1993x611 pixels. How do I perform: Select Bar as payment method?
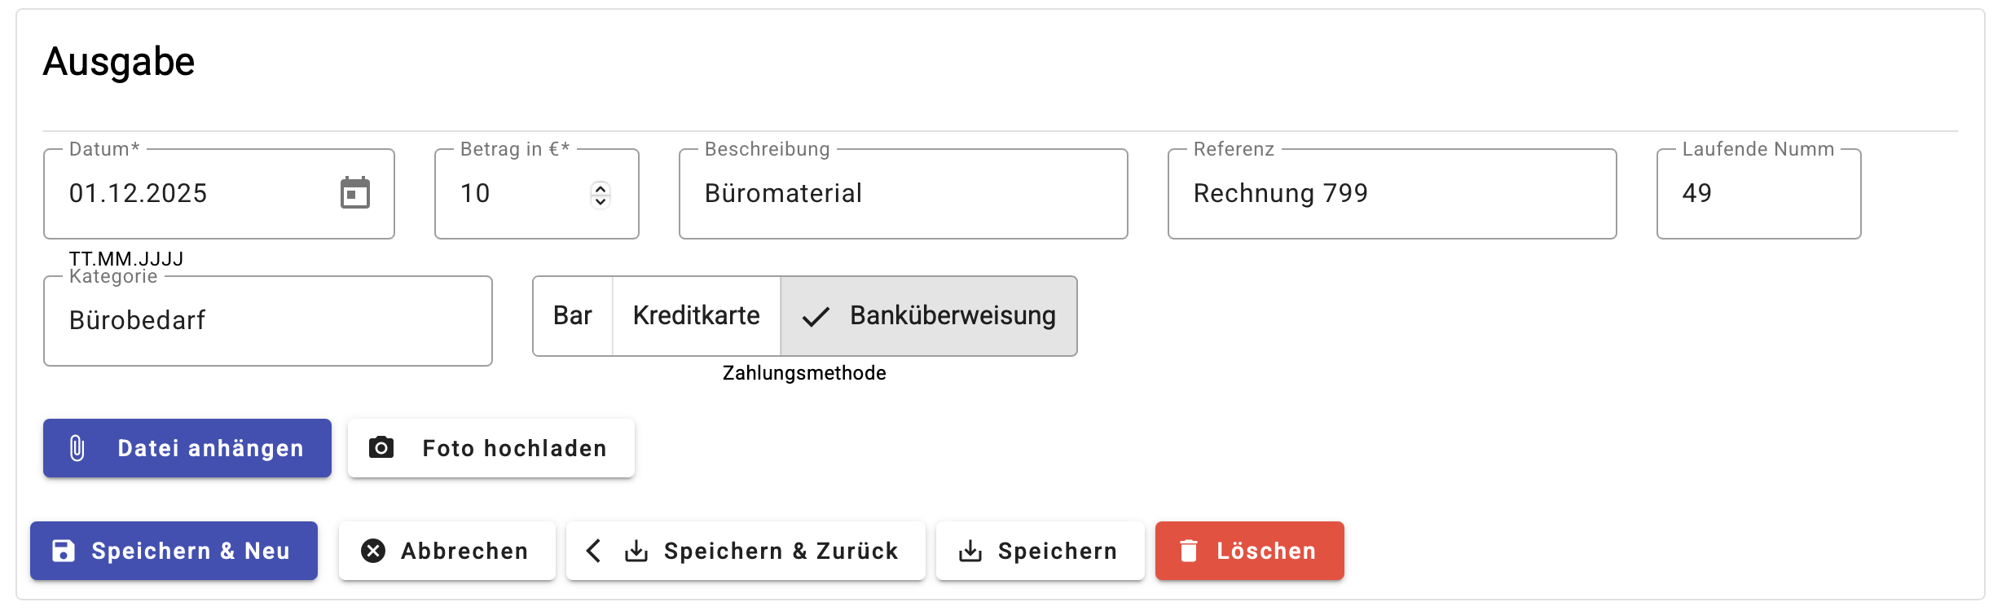pos(572,315)
